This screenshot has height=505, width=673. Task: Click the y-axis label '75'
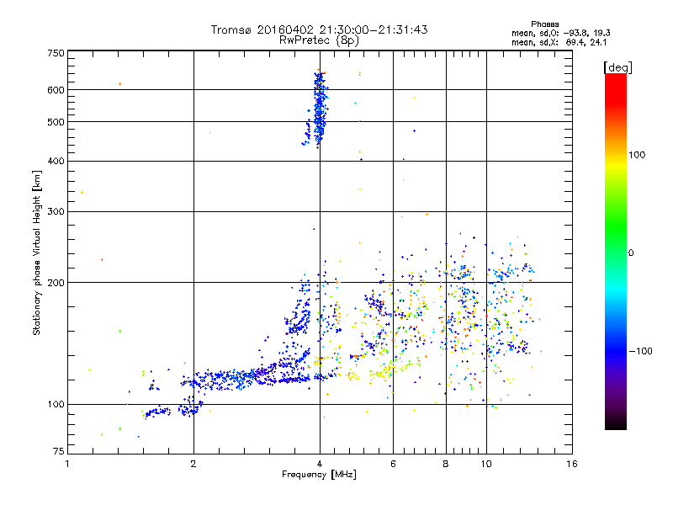pos(59,451)
